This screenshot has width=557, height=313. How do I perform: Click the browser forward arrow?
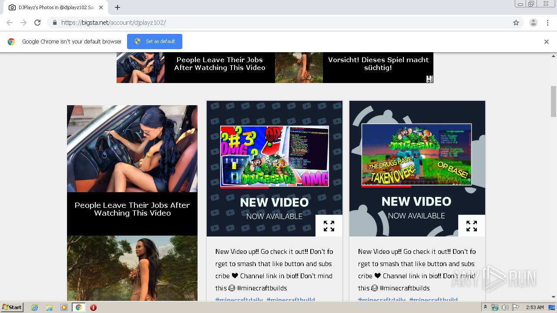coord(23,23)
